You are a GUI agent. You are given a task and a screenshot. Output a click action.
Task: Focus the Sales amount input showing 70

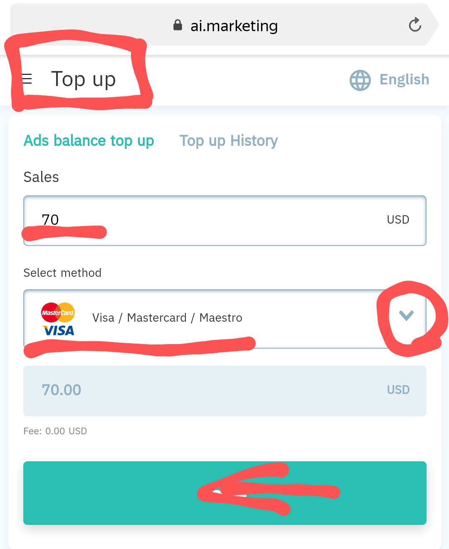(225, 221)
